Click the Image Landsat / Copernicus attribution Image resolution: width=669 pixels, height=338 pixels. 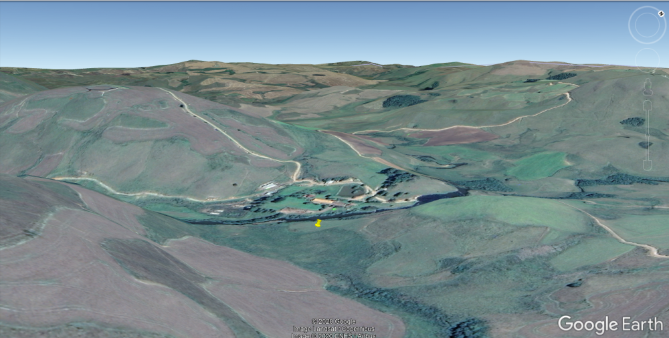coord(333,329)
